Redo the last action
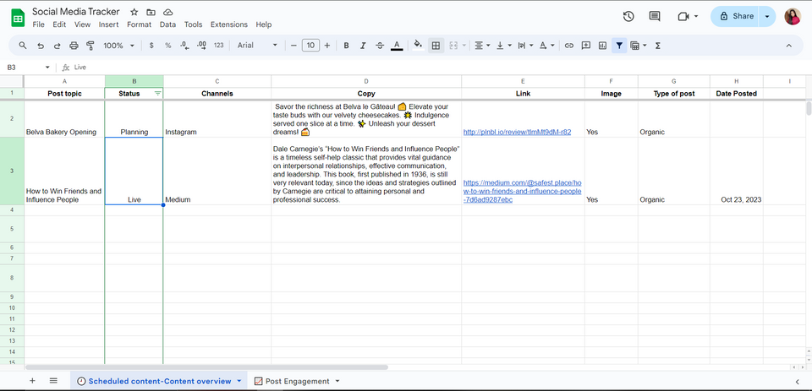The height and width of the screenshot is (391, 812). click(x=57, y=46)
